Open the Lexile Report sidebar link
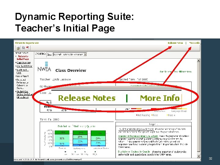 [22, 76]
